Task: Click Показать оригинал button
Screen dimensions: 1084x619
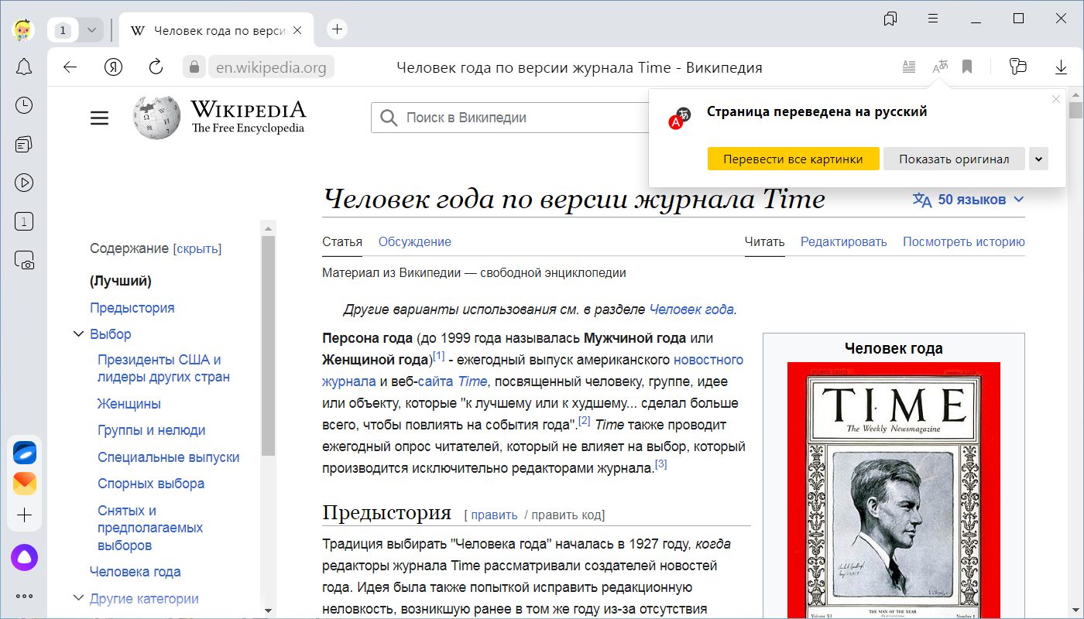Action: 954,159
